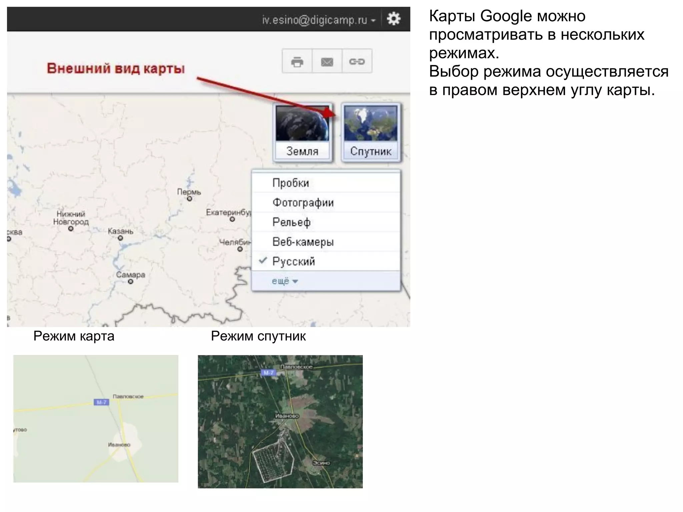This screenshot has height=512, width=683.
Task: Click the Пермь city marker
Action: tap(189, 199)
